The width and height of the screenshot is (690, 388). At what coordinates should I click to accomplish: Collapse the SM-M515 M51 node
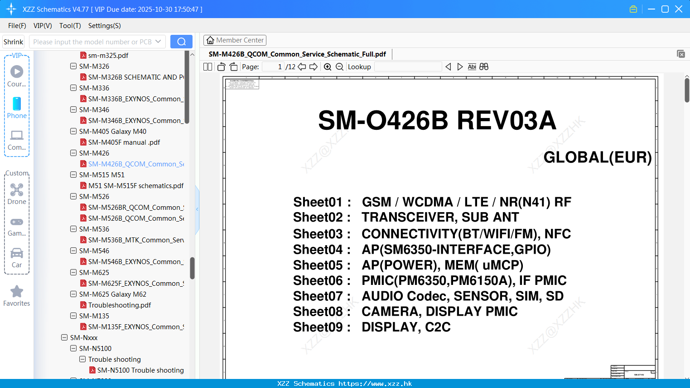coord(73,175)
